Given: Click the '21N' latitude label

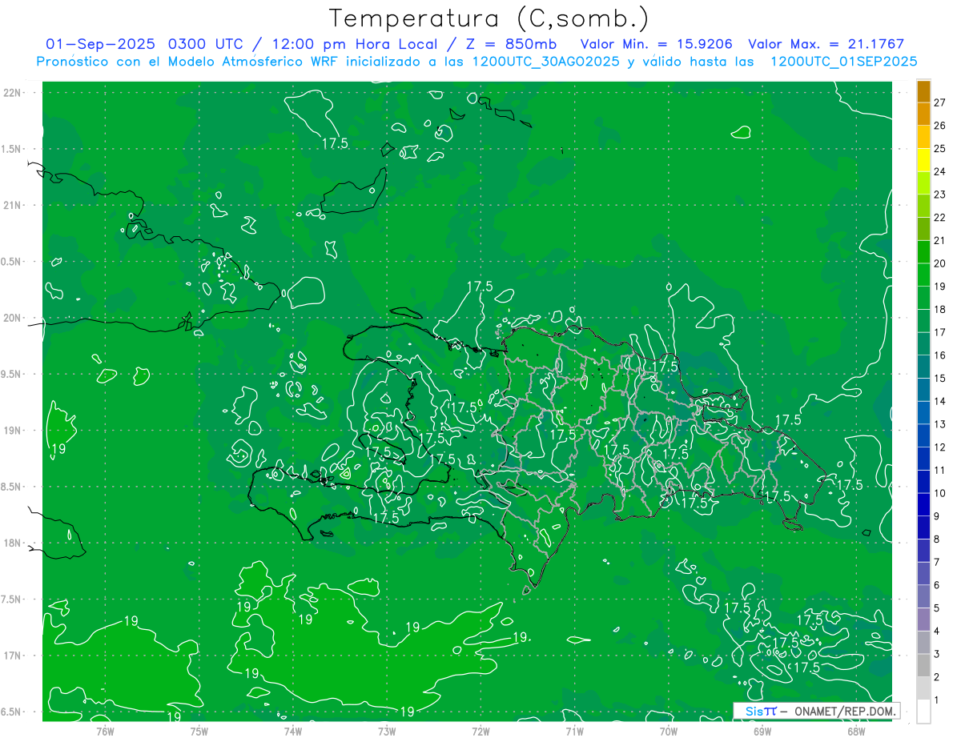Looking at the screenshot, I should [x=11, y=205].
